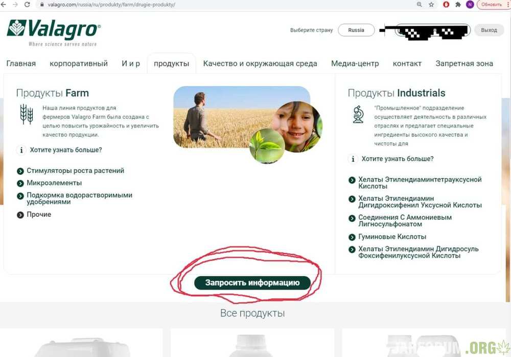Viewport: 511px width, 357px height.
Task: Click the microscope icon for Industrials
Action: (358, 114)
